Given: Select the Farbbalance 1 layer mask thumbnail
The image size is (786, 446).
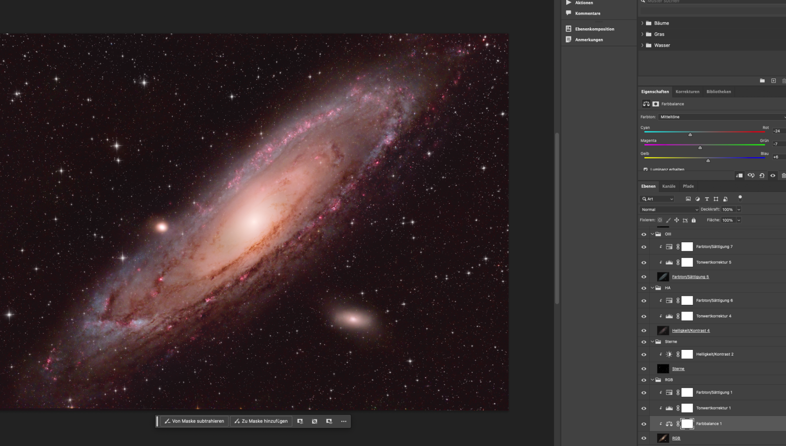Looking at the screenshot, I should coord(687,424).
